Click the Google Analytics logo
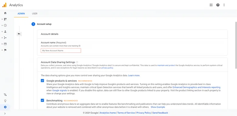The width and height of the screenshot is (237, 116). tap(4, 5)
